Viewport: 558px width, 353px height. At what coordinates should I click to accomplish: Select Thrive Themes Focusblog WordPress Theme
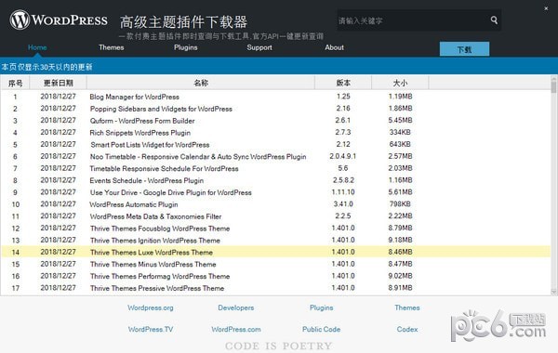[276, 229]
